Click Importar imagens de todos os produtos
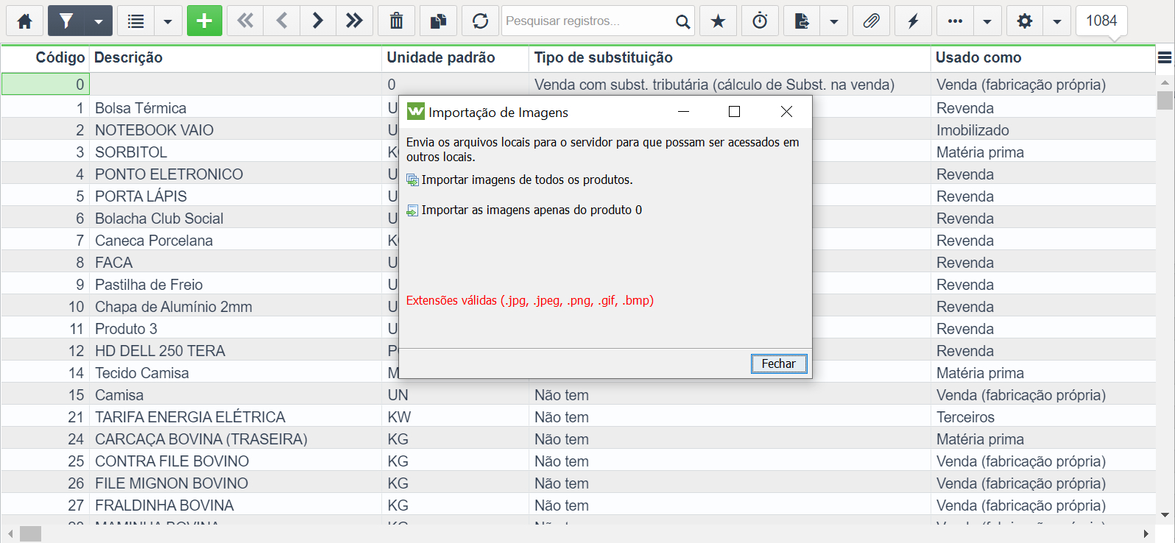Viewport: 1175px width, 543px height. [527, 180]
